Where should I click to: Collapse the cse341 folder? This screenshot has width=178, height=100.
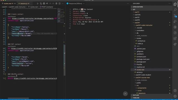tap(151, 22)
